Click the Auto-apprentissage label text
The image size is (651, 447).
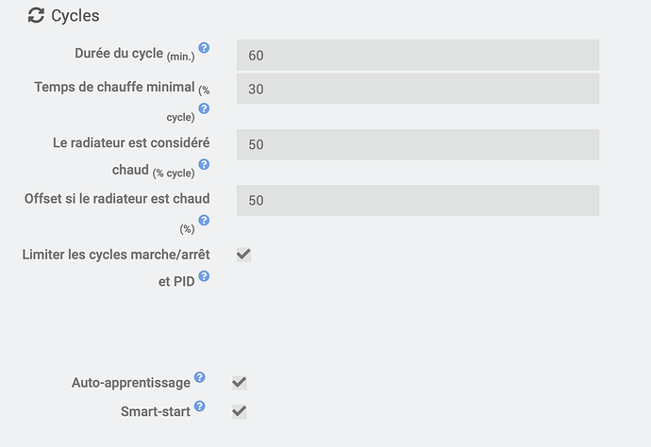pyautogui.click(x=131, y=383)
